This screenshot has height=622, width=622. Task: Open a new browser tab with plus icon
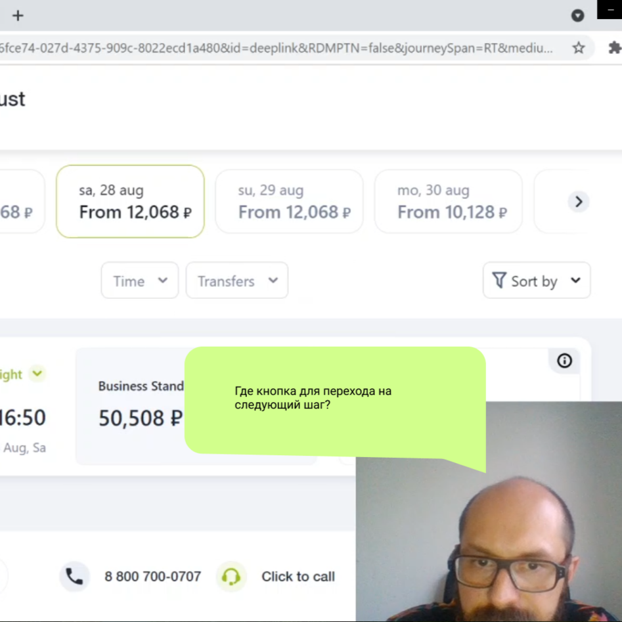[x=18, y=16]
